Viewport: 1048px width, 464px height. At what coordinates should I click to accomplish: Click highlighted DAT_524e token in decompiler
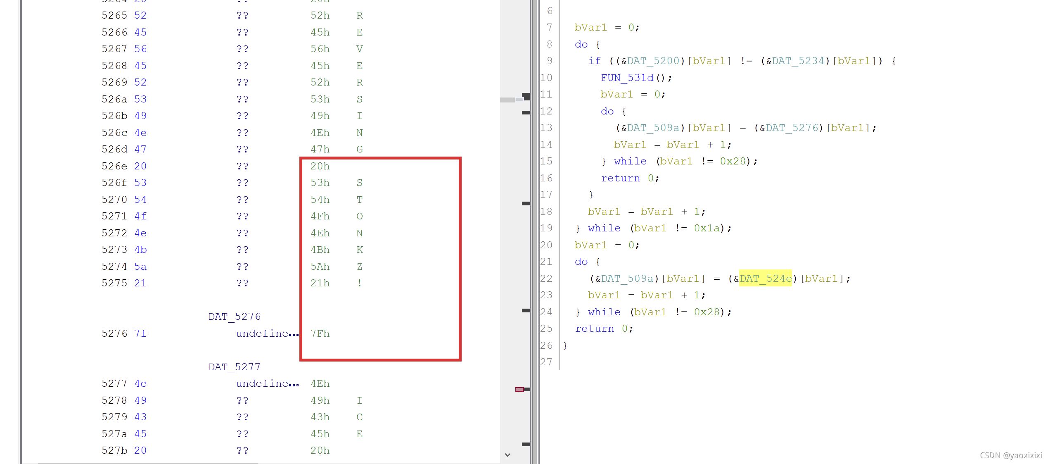[x=765, y=278]
